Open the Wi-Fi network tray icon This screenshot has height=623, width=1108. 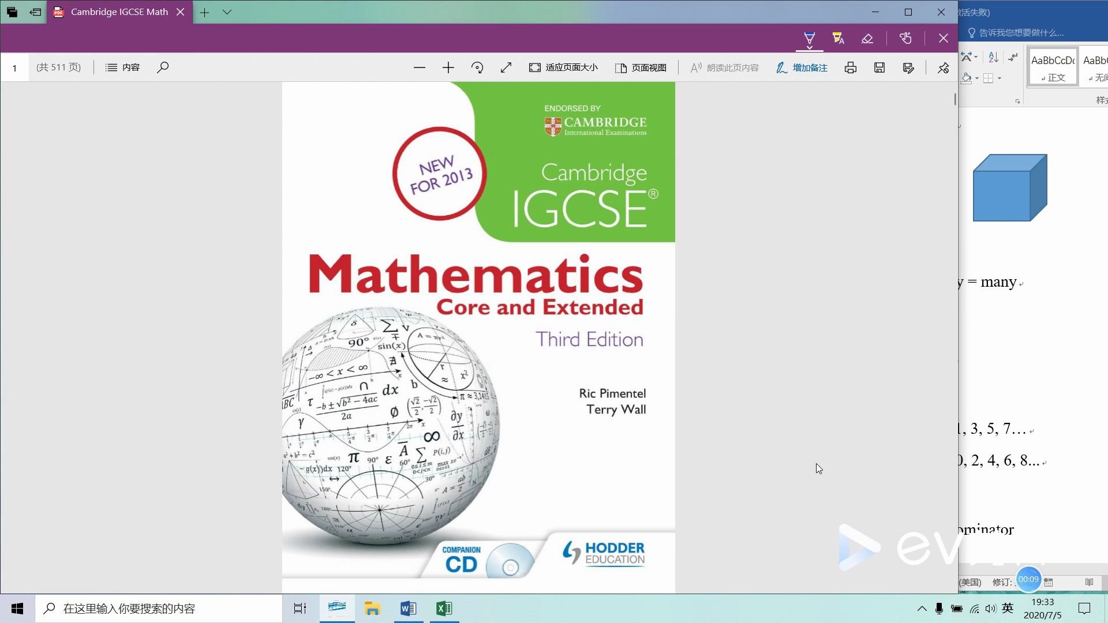click(974, 609)
